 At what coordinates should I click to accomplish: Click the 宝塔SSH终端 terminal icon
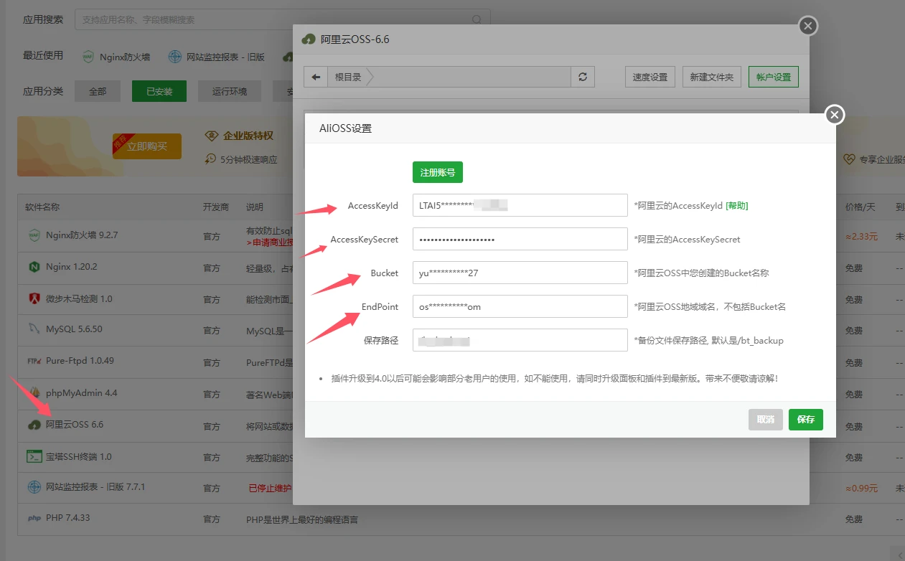click(34, 456)
